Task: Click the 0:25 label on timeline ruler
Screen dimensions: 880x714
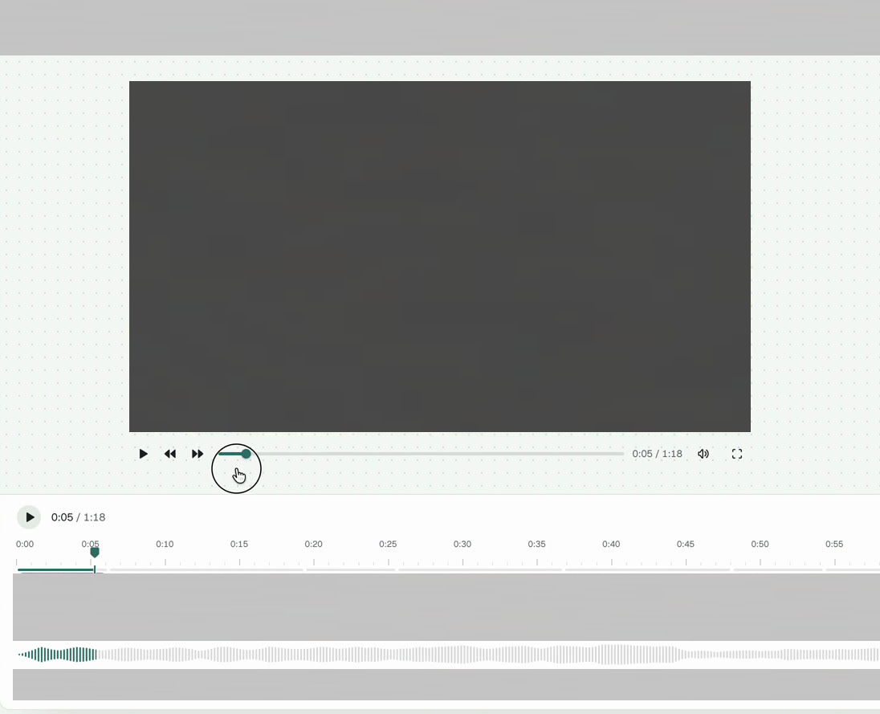Action: (x=388, y=544)
